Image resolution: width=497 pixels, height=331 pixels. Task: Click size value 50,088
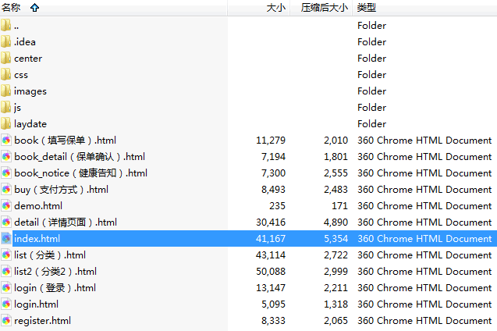coord(271,272)
